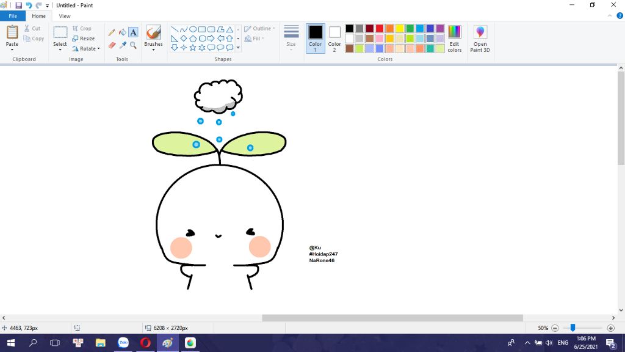Screen dimensions: 625x352
Task: Pick the Fill with color bucket tool
Action: (122, 32)
